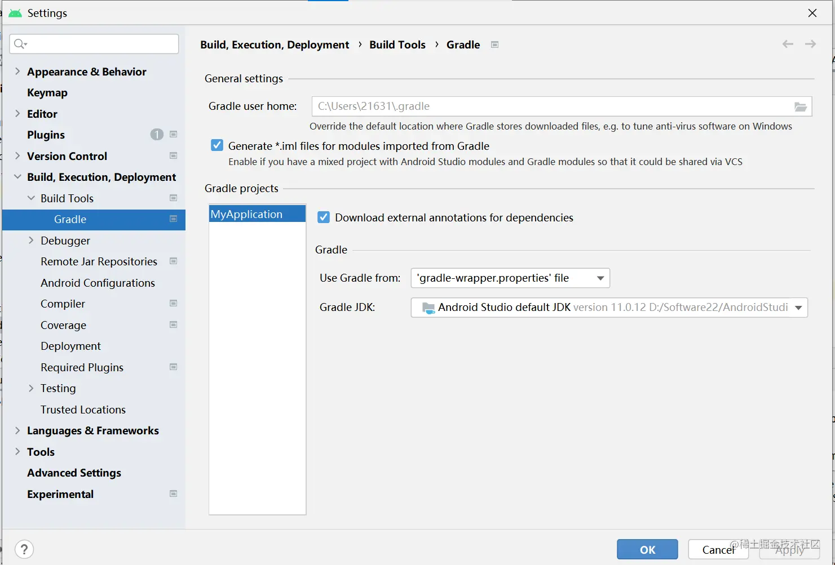Click the project icon next to Experimental
835x565 pixels.
[x=174, y=493]
